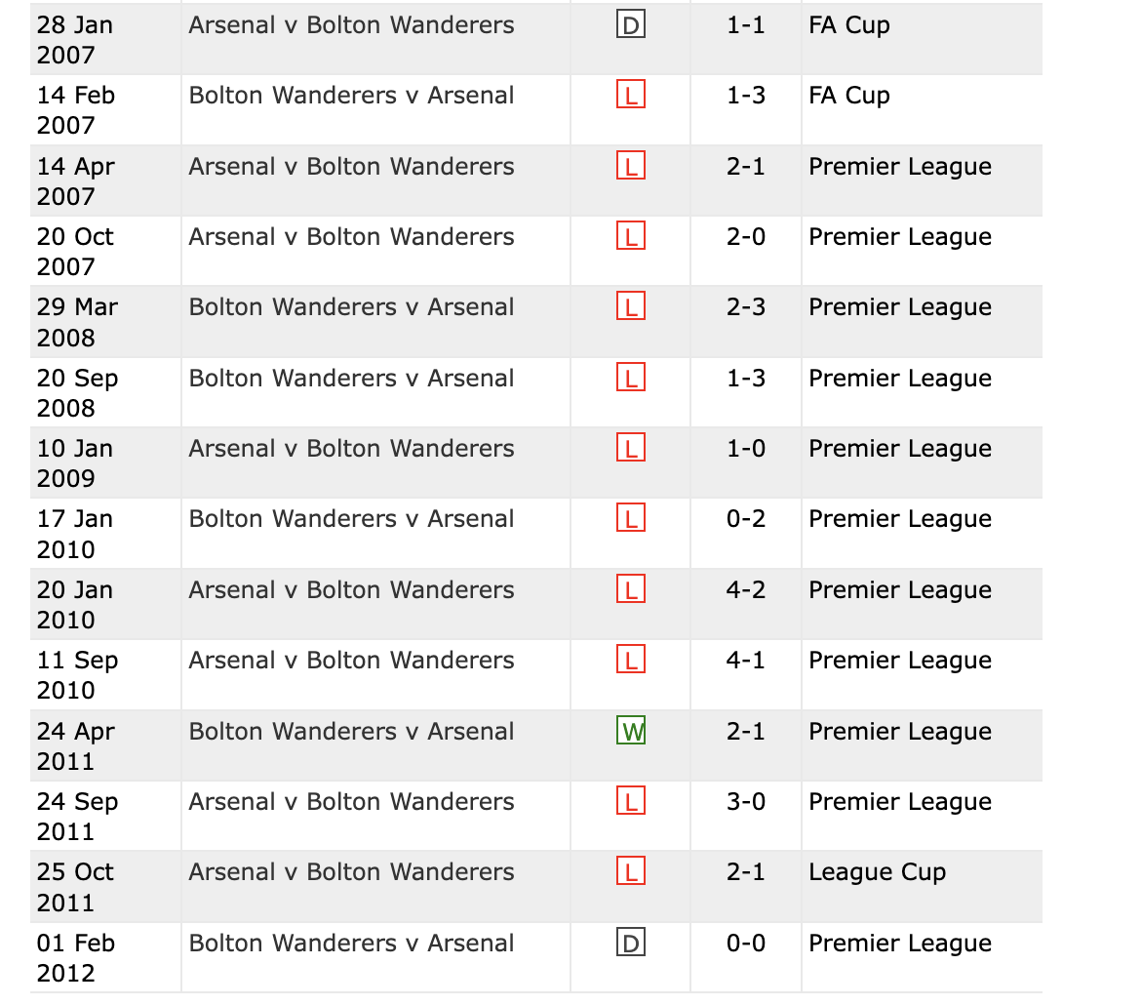Viewport: 1141px width, 1005px height.
Task: Click the D result icon for 01 Feb 2012
Action: 630,943
